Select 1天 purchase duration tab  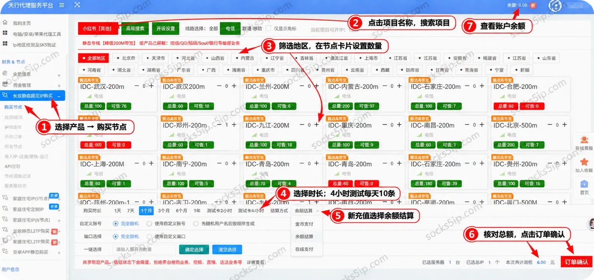118,211
